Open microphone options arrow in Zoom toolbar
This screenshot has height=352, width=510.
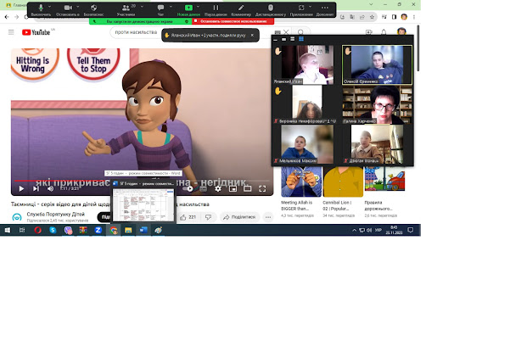[49, 7]
